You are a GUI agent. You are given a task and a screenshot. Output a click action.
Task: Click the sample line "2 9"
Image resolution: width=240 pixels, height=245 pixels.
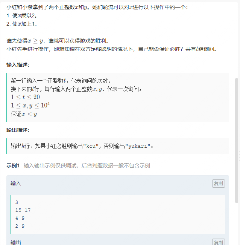click(20, 226)
